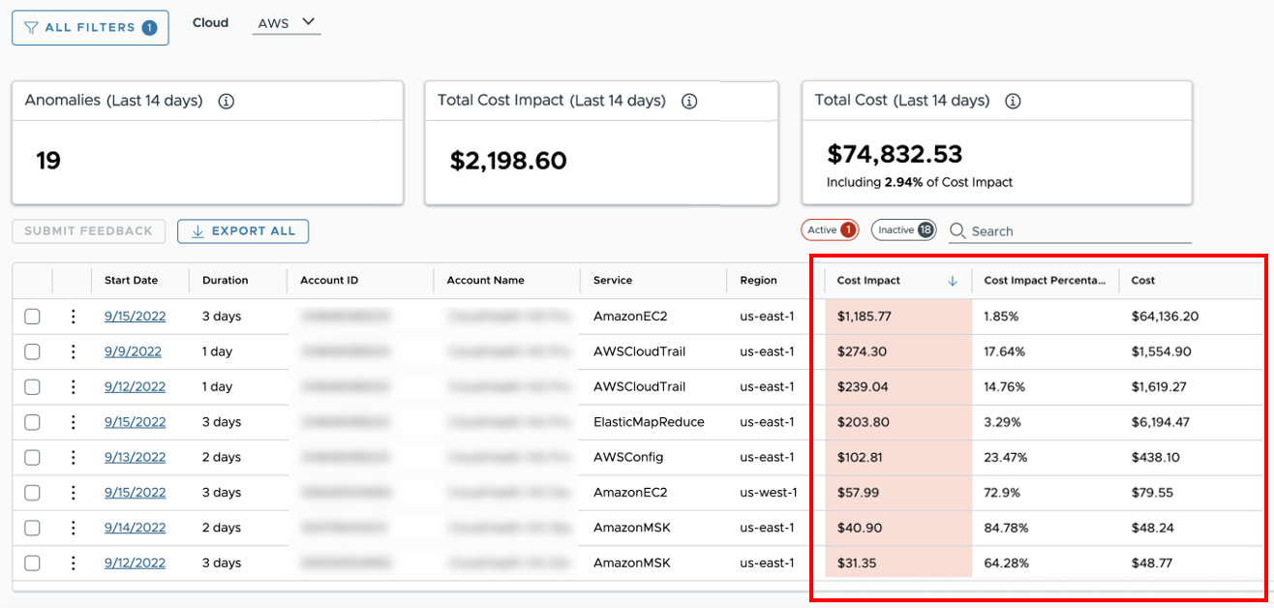1274x608 pixels.
Task: Check the checkbox on the AWSConfig row
Action: pyautogui.click(x=32, y=456)
